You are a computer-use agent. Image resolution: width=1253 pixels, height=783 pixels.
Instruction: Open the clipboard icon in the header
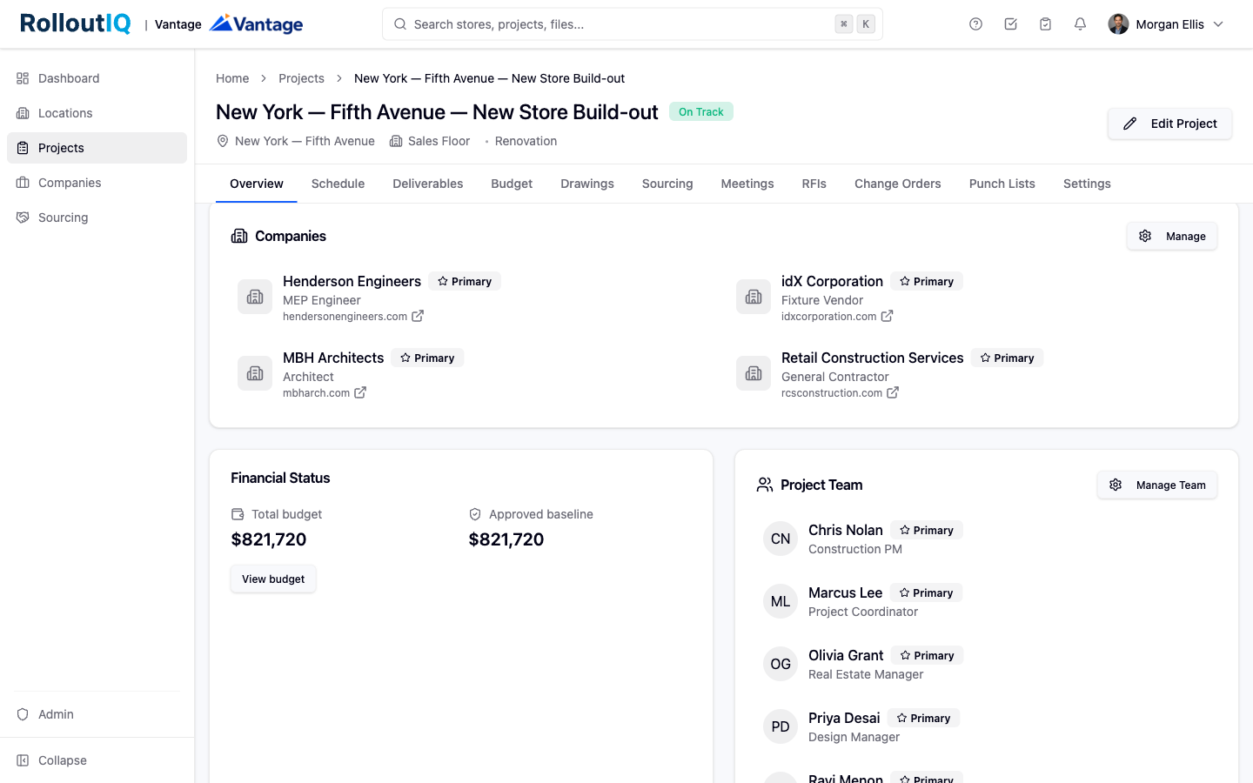1045,24
